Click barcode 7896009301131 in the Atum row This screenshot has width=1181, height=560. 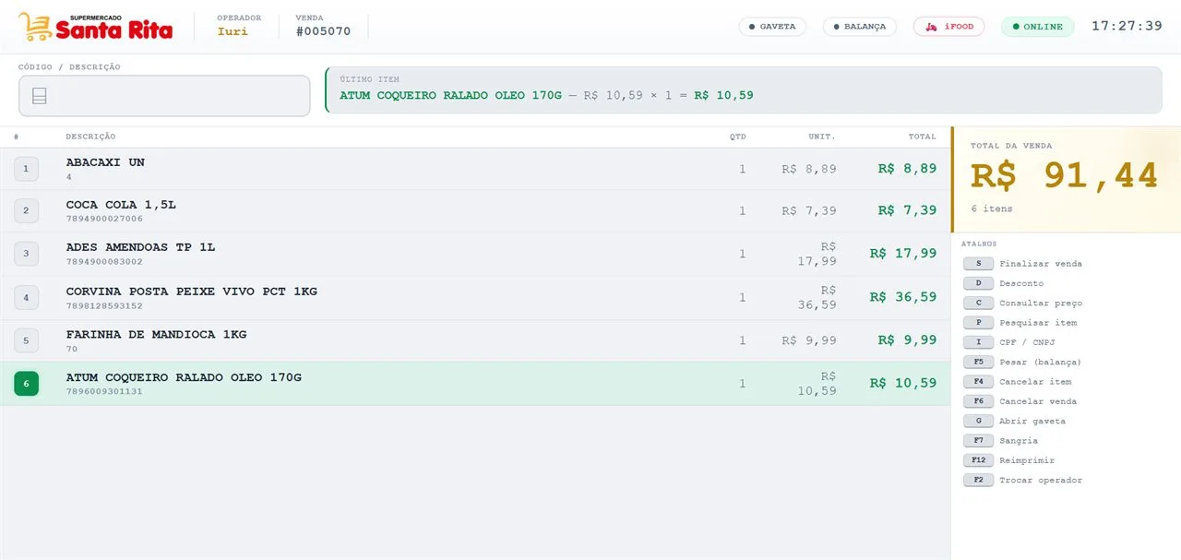[x=104, y=391]
